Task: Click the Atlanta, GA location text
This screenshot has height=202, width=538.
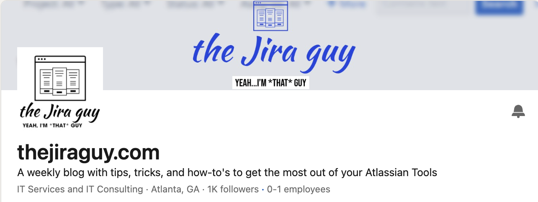Action: click(x=175, y=189)
